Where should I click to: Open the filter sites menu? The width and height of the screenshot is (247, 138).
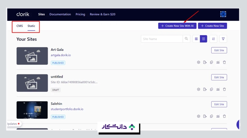[223, 39]
